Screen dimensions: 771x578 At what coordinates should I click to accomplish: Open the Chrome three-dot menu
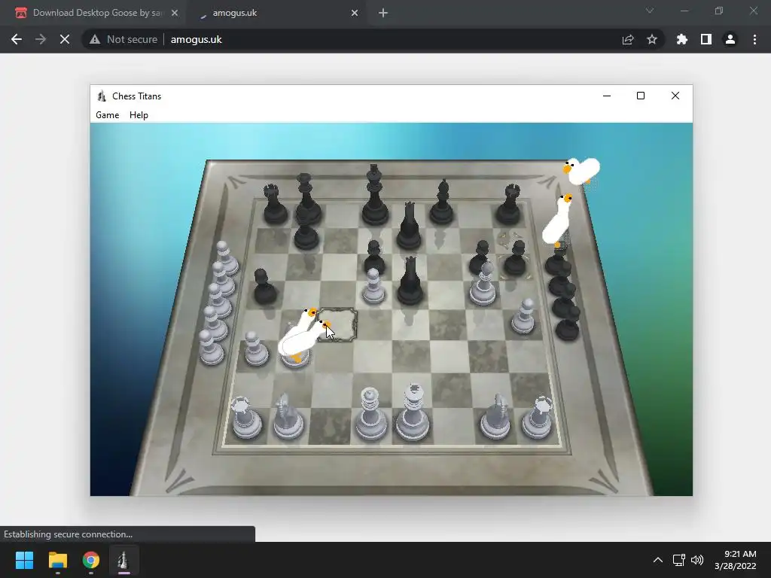(754, 39)
